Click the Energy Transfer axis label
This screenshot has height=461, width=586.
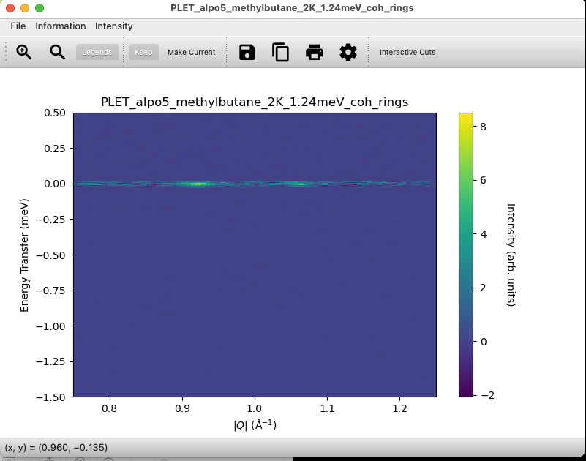(25, 255)
